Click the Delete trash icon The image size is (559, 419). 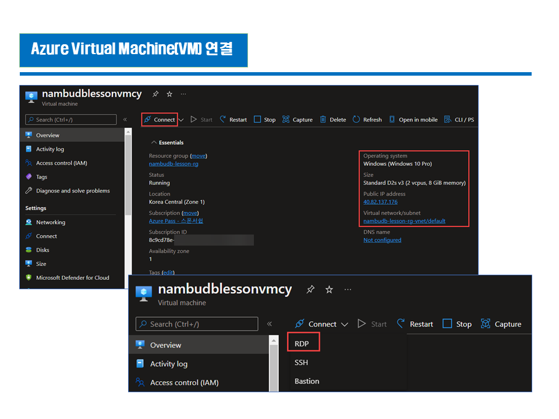(x=323, y=119)
